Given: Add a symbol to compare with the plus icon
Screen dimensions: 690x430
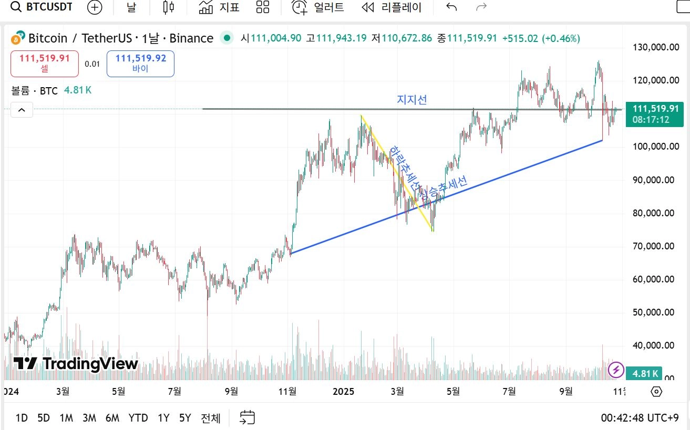Looking at the screenshot, I should coord(95,7).
